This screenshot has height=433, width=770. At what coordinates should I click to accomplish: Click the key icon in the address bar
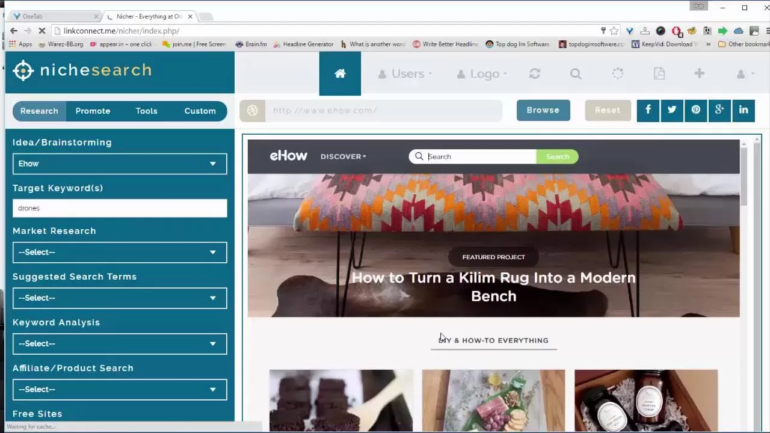pos(603,31)
